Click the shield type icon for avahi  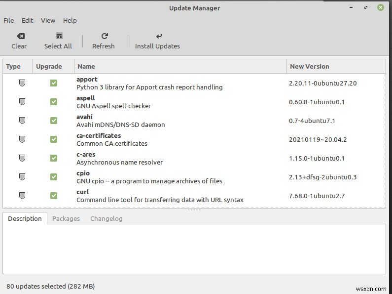click(x=22, y=121)
